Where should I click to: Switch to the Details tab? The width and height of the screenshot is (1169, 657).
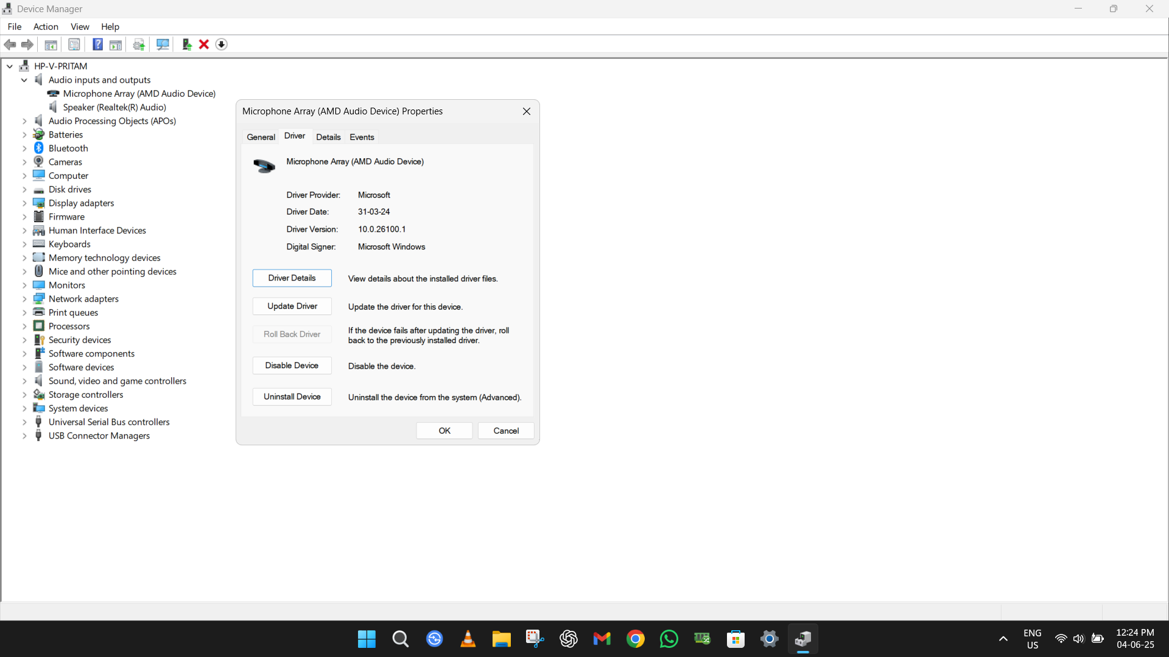pyautogui.click(x=328, y=137)
